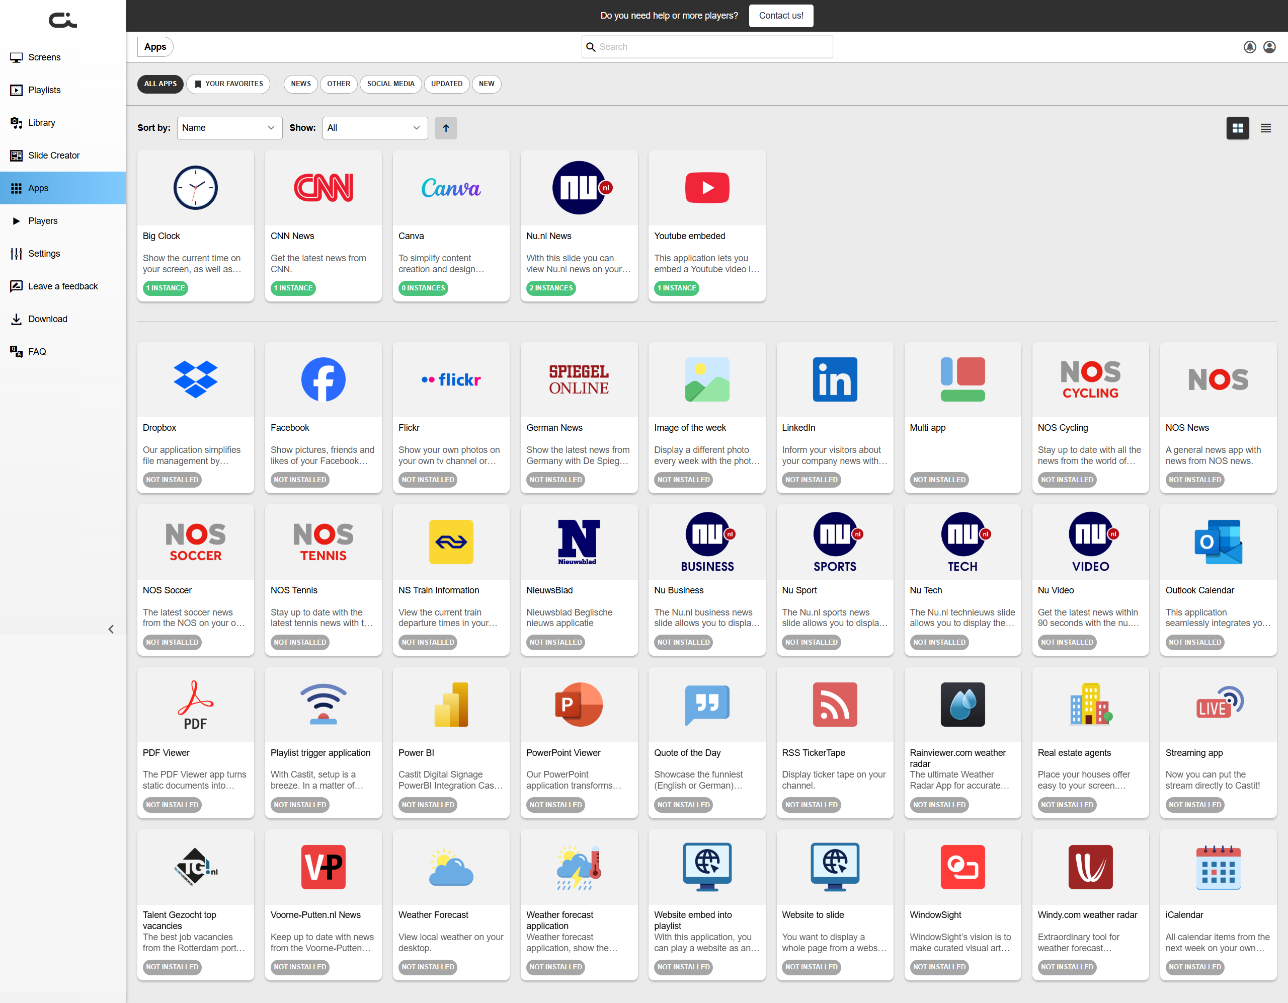
Task: Click the Contact us! button
Action: pos(780,16)
